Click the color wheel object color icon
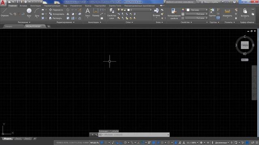Image resolution: width=259 pixels, height=145 pixels. click(183, 10)
